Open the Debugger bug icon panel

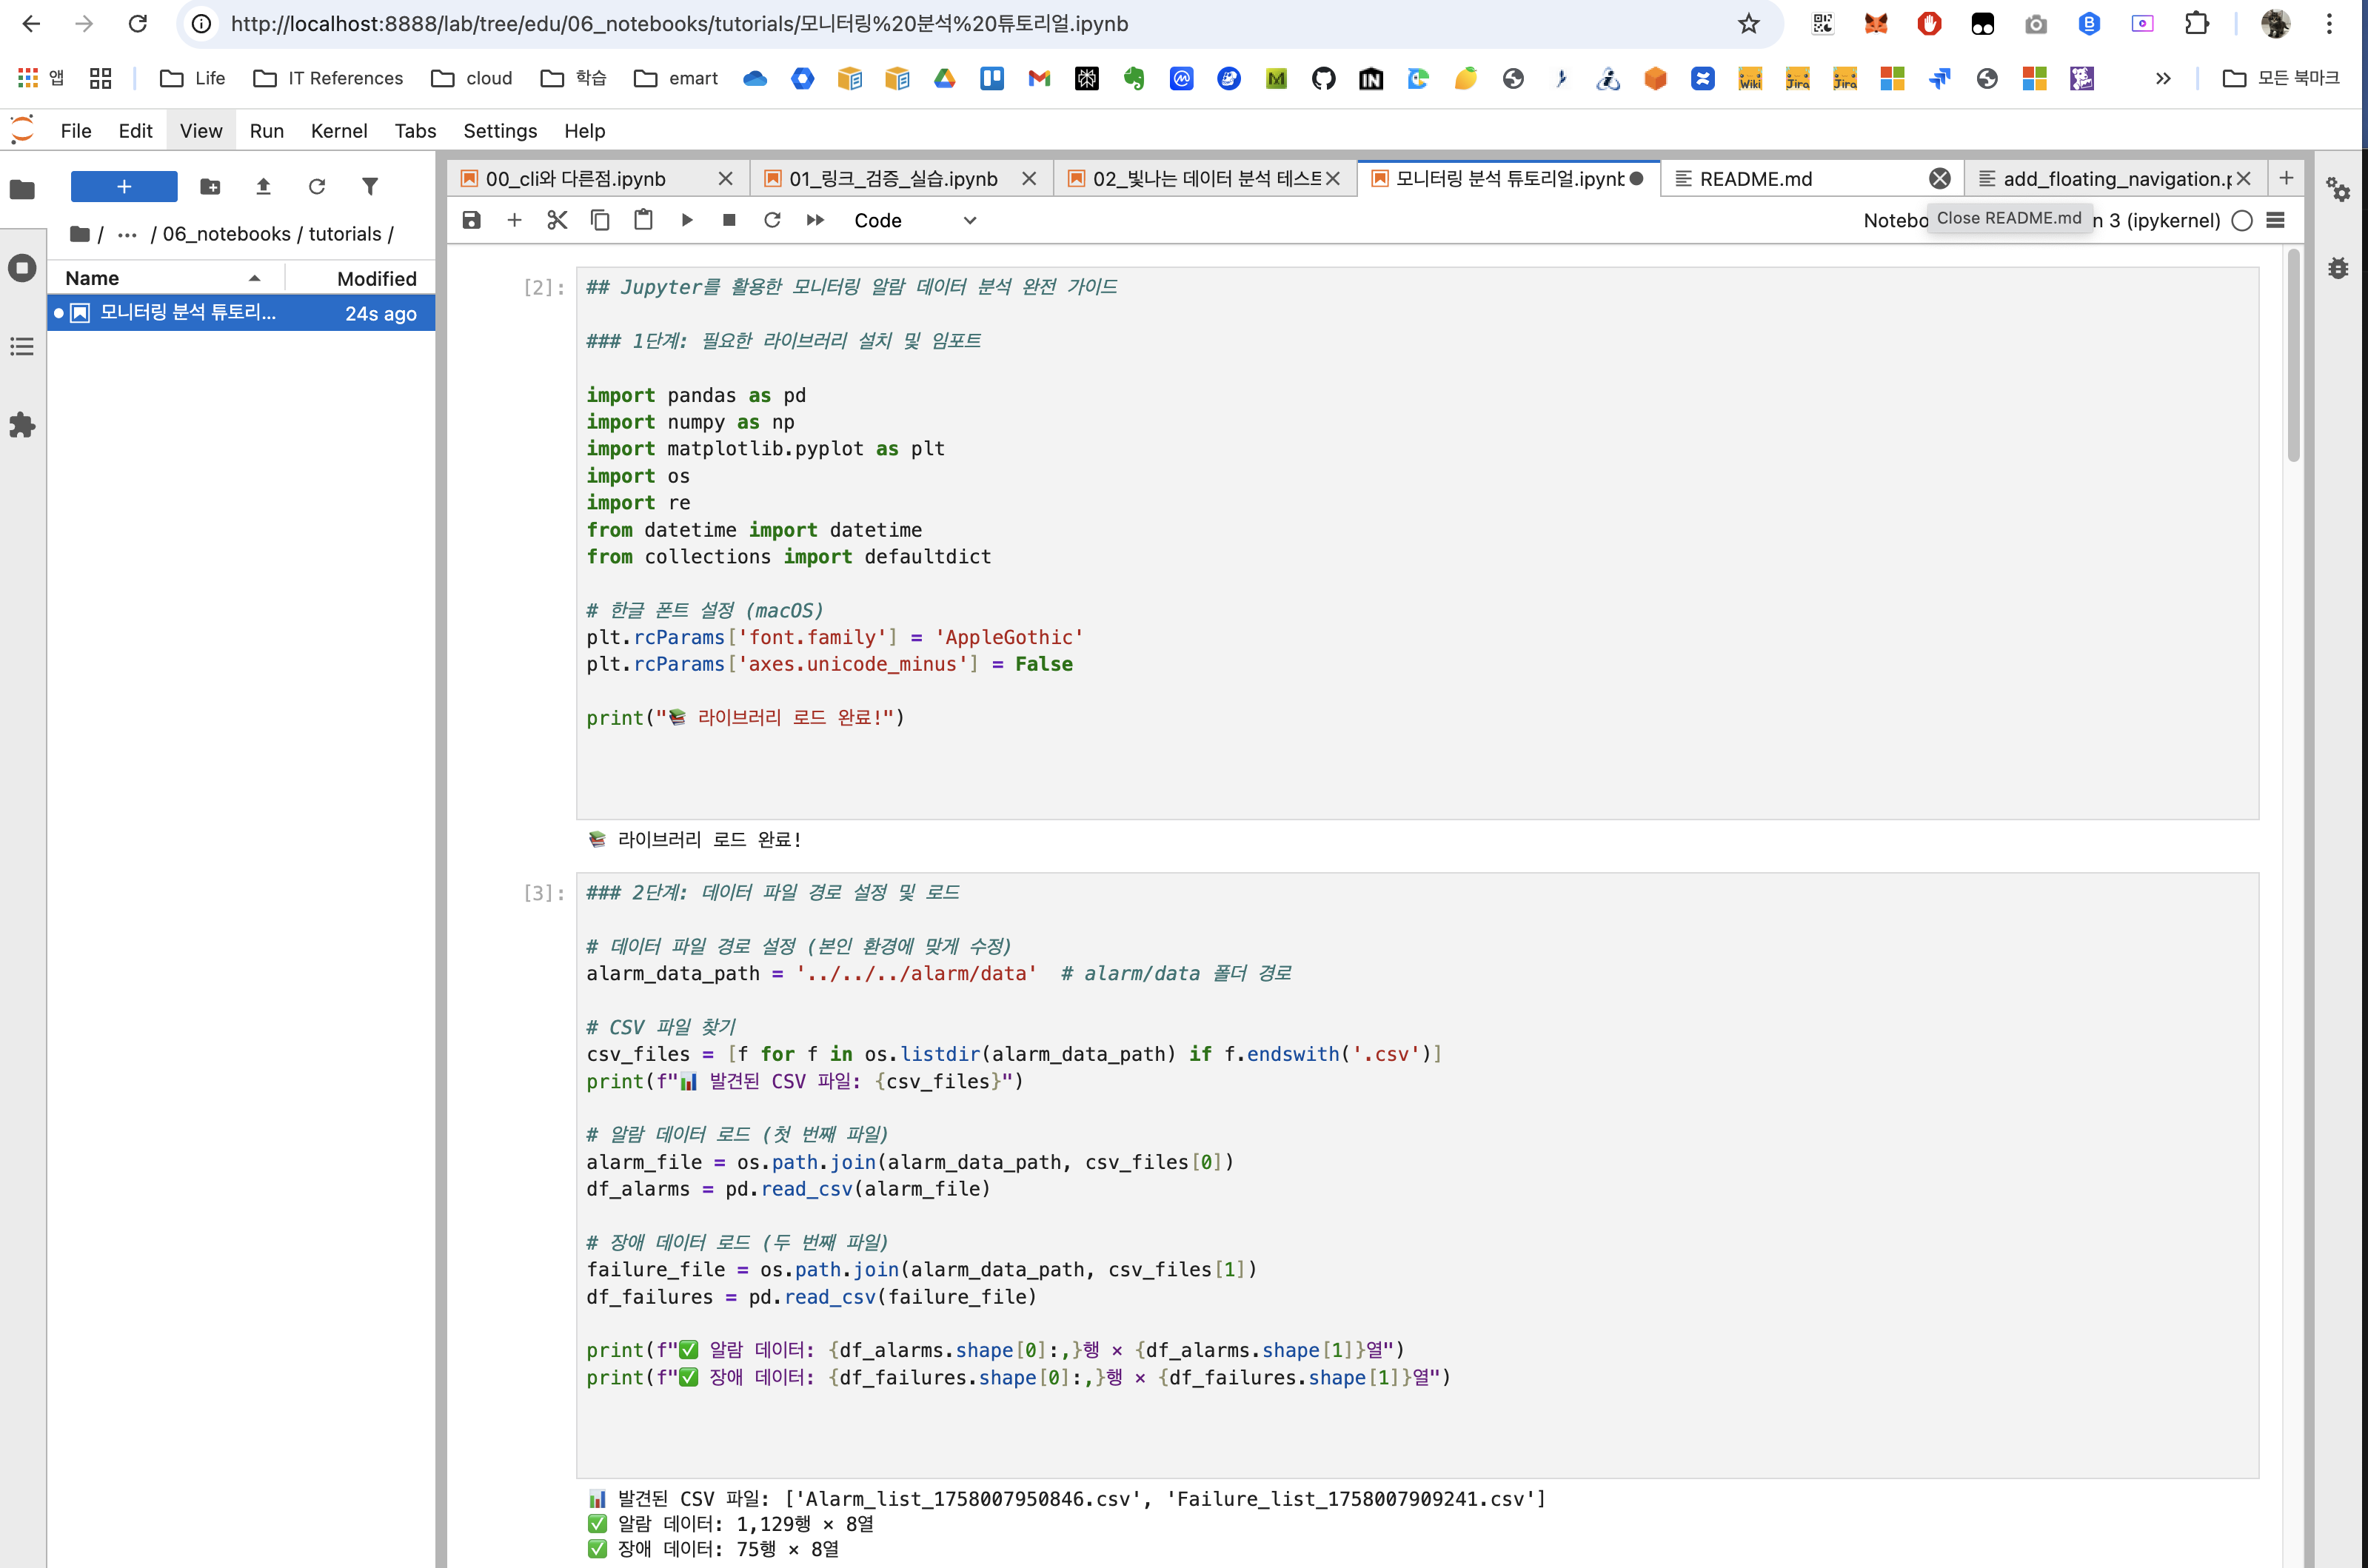(x=2338, y=268)
